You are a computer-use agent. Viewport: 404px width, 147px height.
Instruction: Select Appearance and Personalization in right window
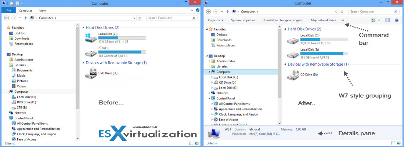point(238,109)
